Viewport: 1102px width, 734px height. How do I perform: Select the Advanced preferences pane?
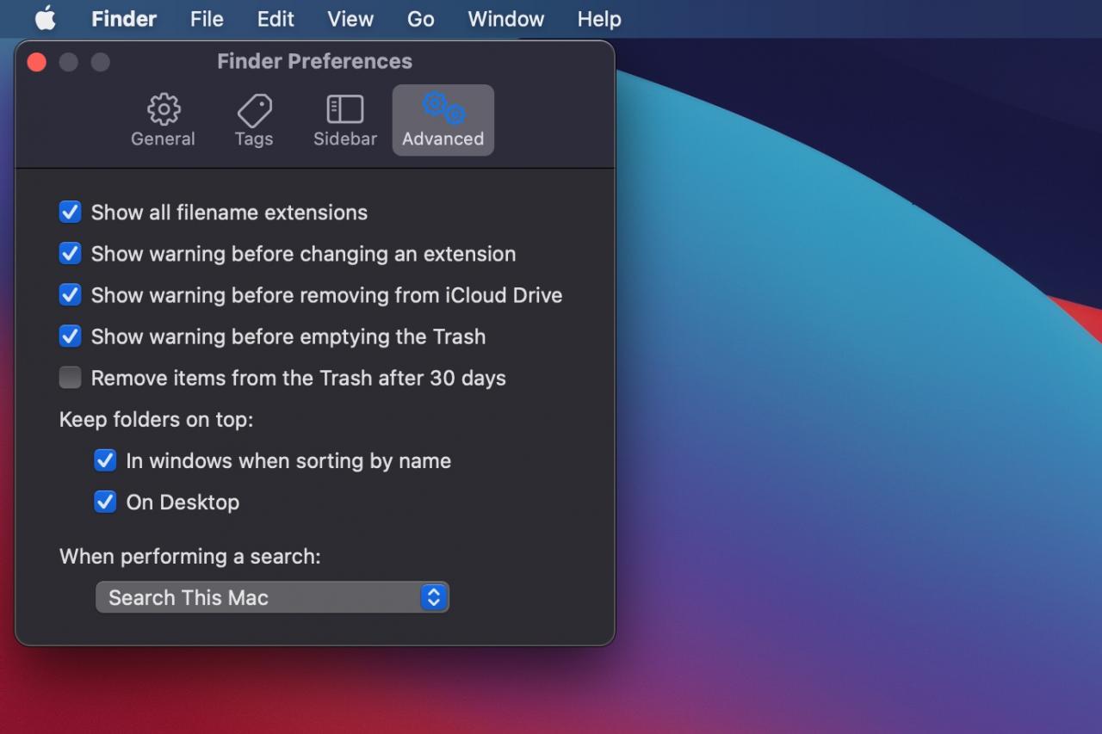tap(443, 120)
